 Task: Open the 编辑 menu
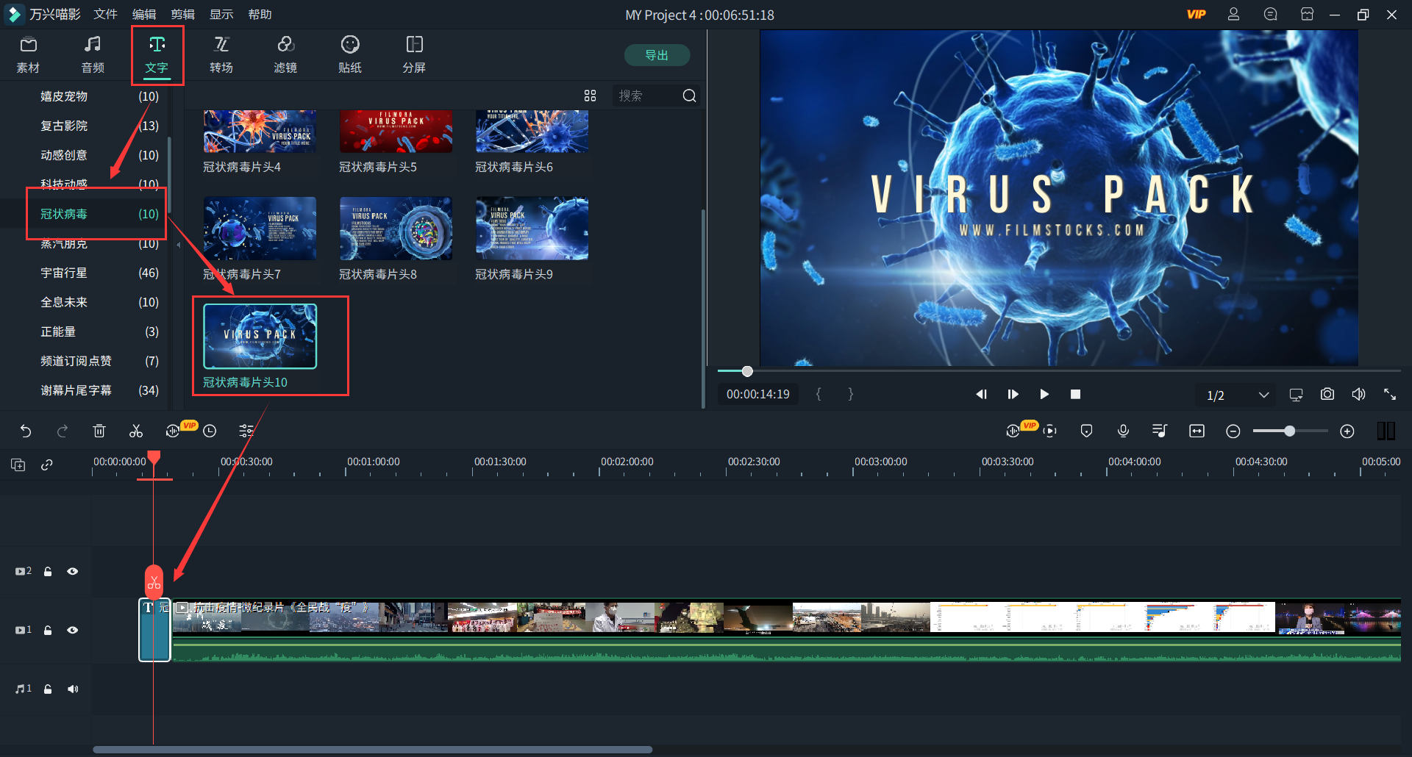coord(144,15)
